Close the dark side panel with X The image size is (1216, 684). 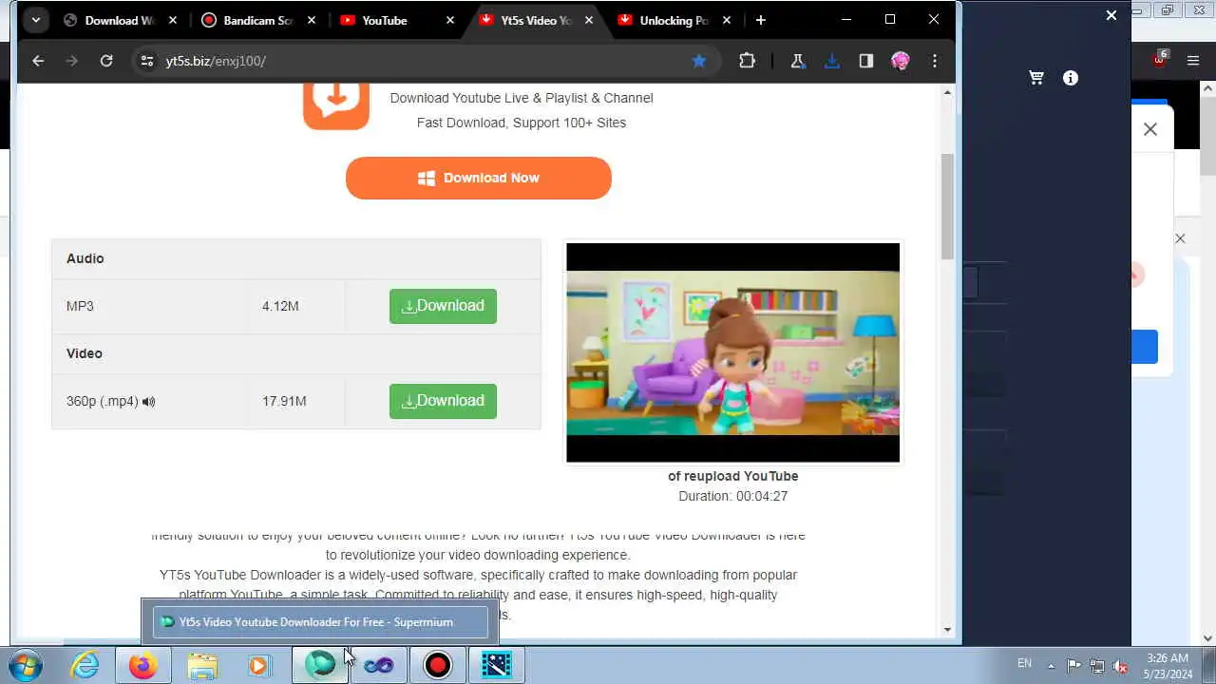1111,15
